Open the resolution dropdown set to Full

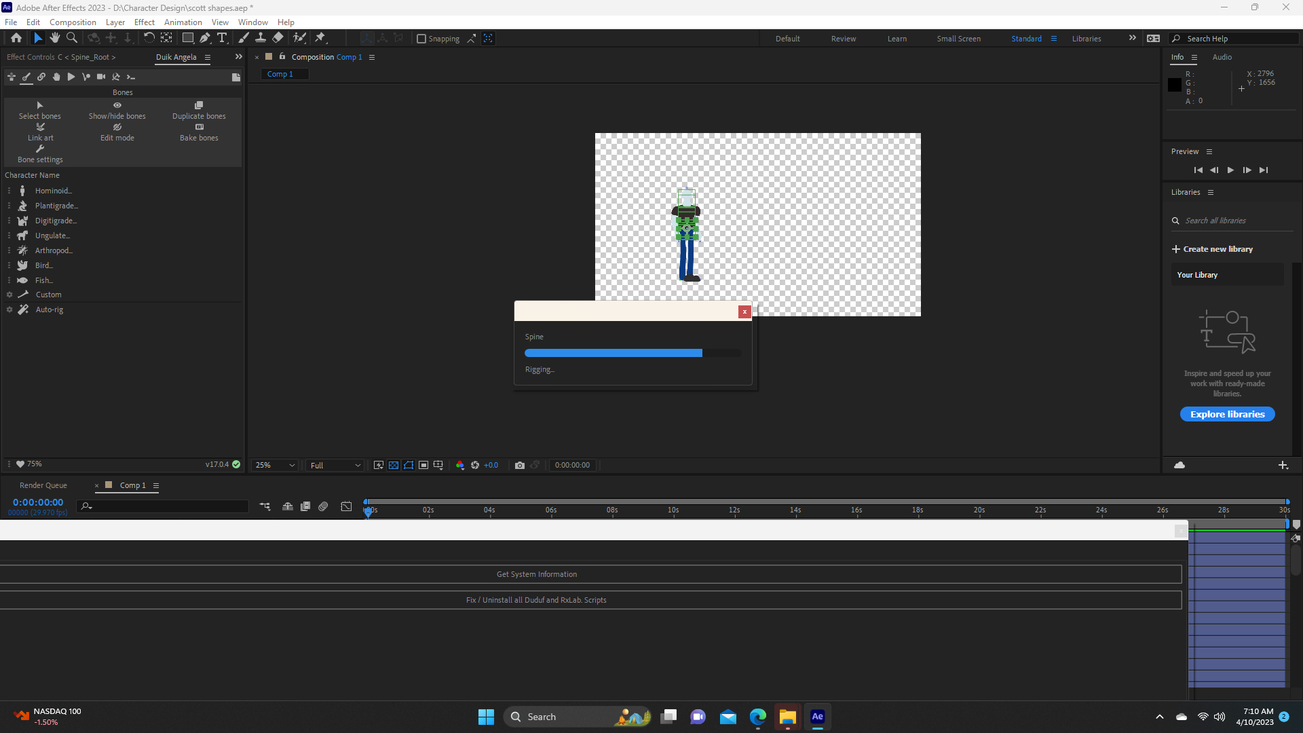334,465
